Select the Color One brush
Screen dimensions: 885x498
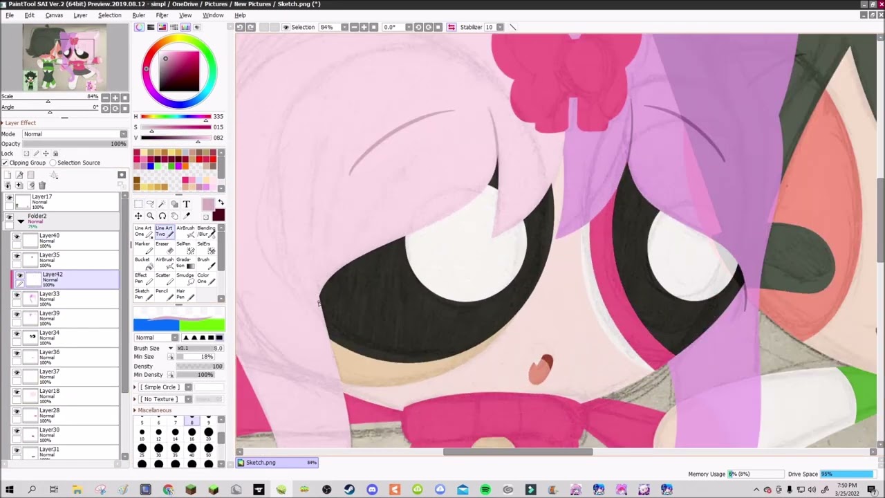(206, 278)
